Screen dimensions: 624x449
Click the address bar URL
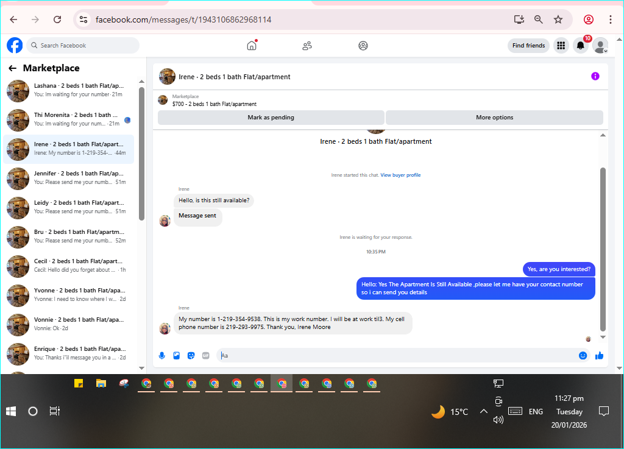click(183, 19)
